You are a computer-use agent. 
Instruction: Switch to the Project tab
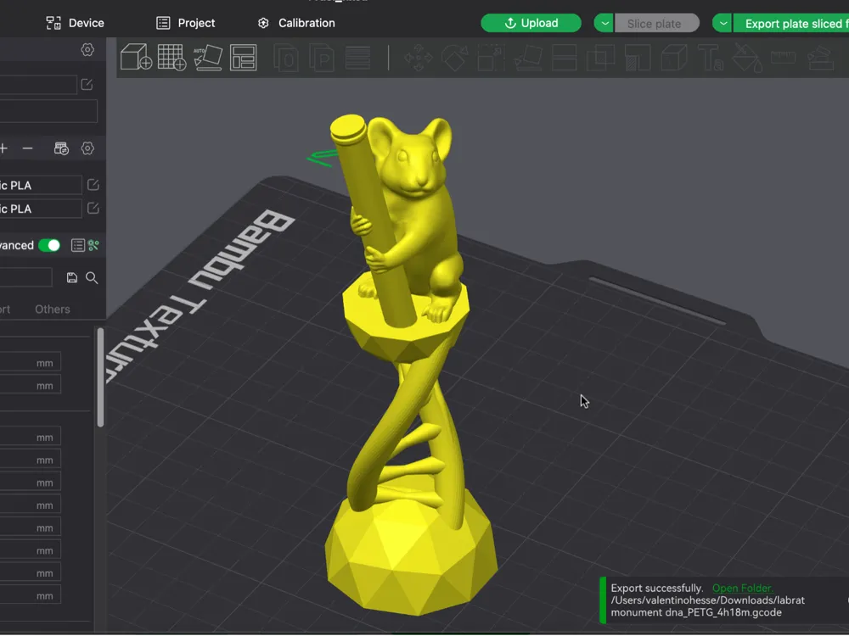(186, 23)
